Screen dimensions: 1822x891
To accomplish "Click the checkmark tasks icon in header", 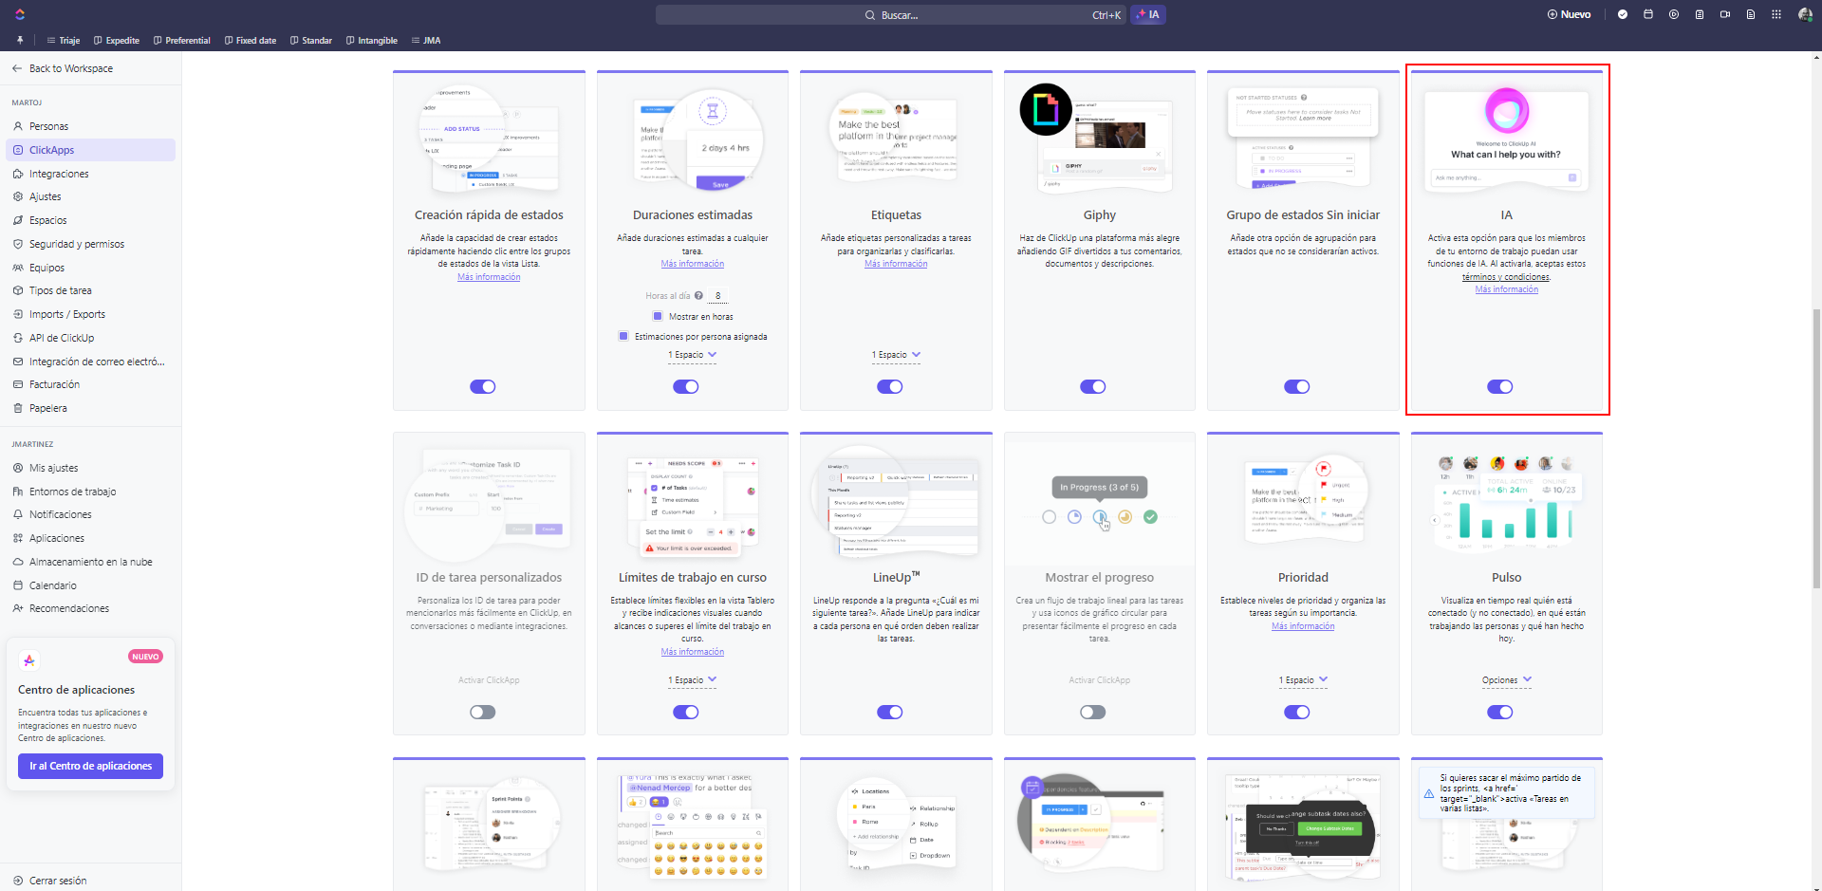I will [x=1623, y=14].
